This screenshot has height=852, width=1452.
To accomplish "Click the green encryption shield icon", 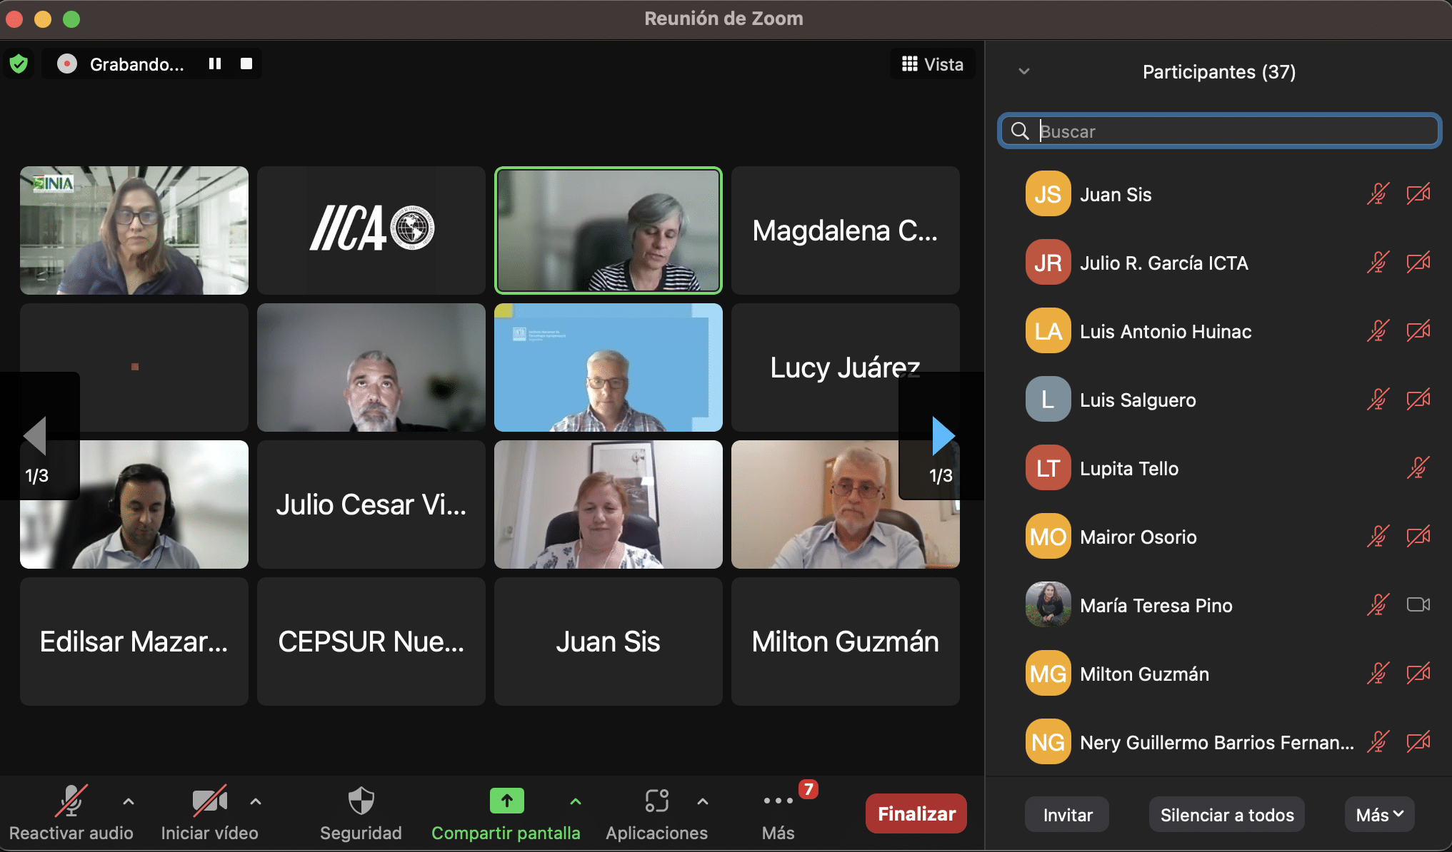I will pyautogui.click(x=19, y=64).
